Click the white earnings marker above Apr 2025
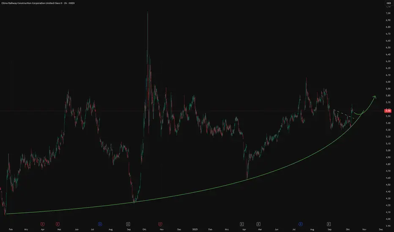 point(242,224)
